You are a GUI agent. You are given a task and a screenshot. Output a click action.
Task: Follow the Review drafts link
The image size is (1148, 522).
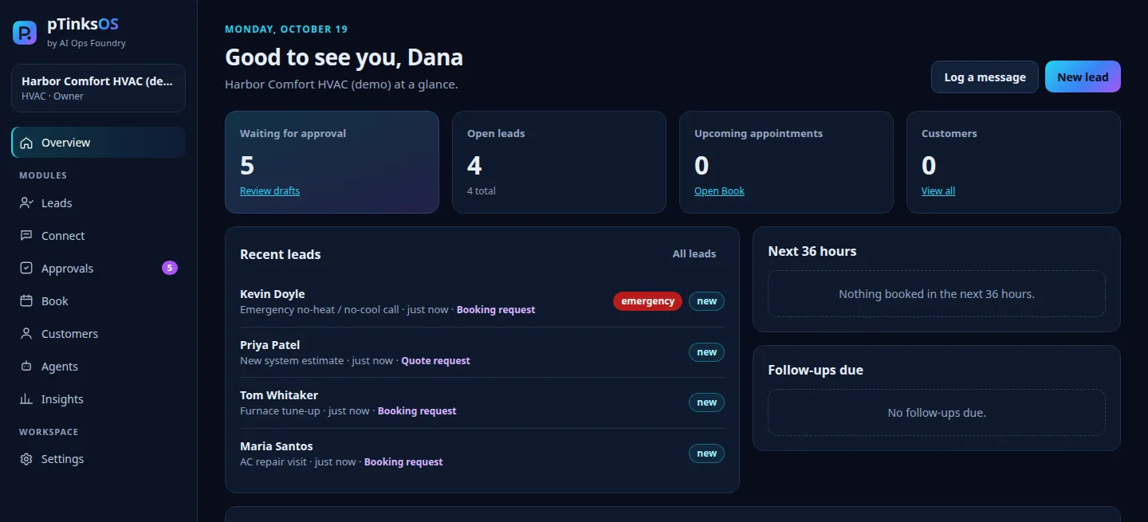pos(269,191)
